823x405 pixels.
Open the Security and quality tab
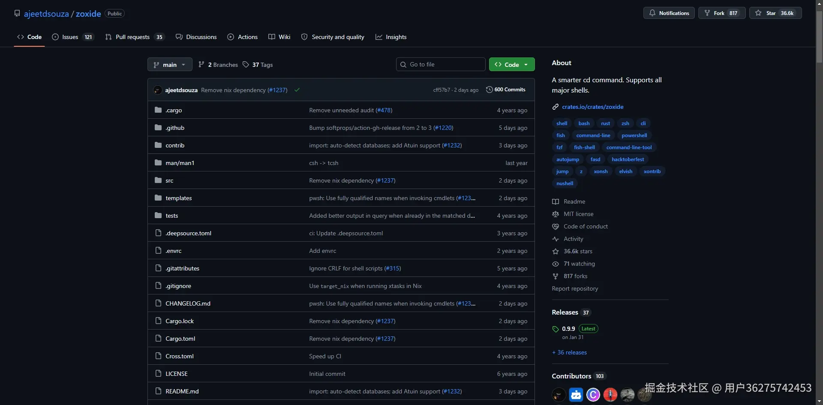point(333,37)
